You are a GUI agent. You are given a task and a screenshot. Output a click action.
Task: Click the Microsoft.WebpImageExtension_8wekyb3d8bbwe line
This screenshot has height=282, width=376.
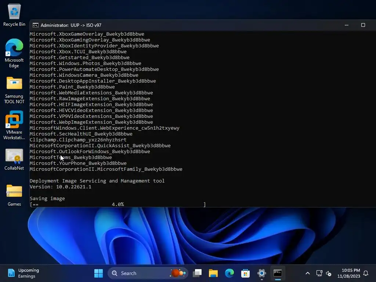pyautogui.click(x=91, y=122)
